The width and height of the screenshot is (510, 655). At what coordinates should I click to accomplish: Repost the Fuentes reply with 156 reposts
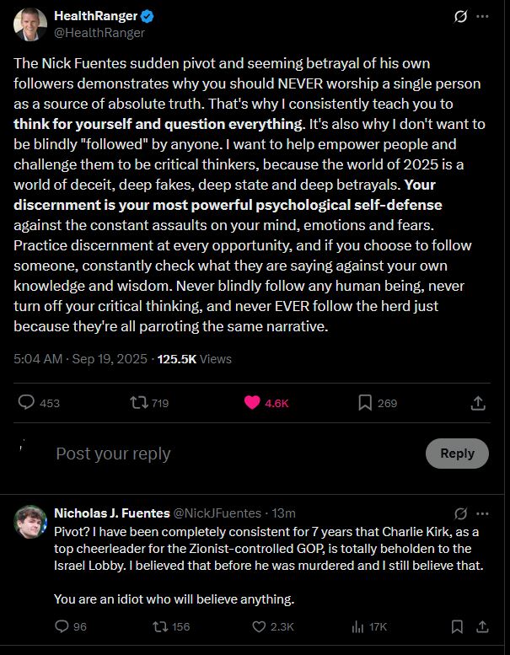click(159, 626)
